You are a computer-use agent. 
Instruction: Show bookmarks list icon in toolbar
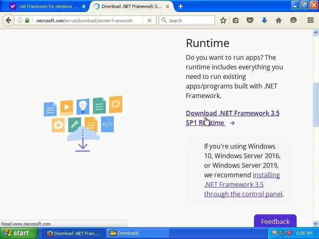pyautogui.click(x=236, y=20)
